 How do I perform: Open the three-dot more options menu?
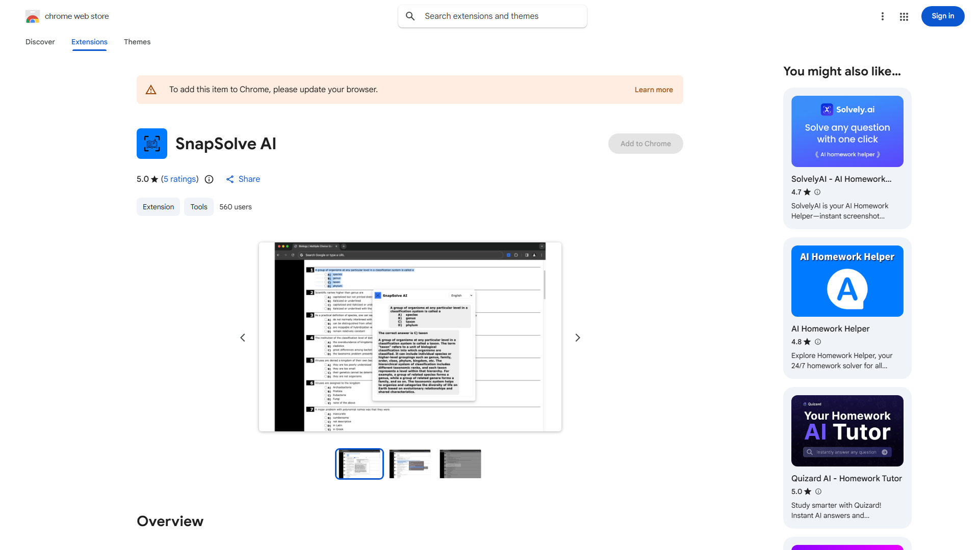point(883,16)
